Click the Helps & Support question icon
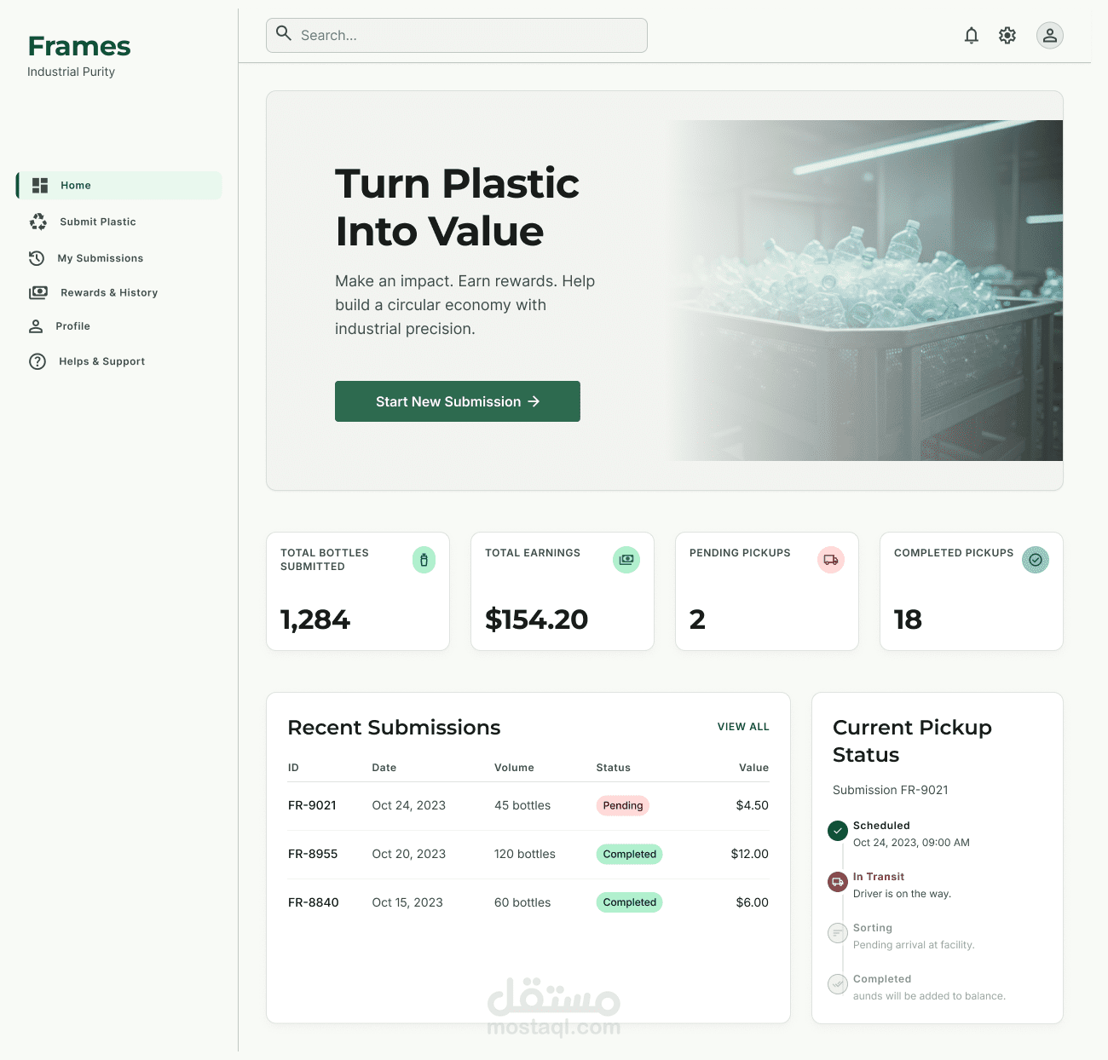Screen dimensions: 1108x1060 (38, 361)
